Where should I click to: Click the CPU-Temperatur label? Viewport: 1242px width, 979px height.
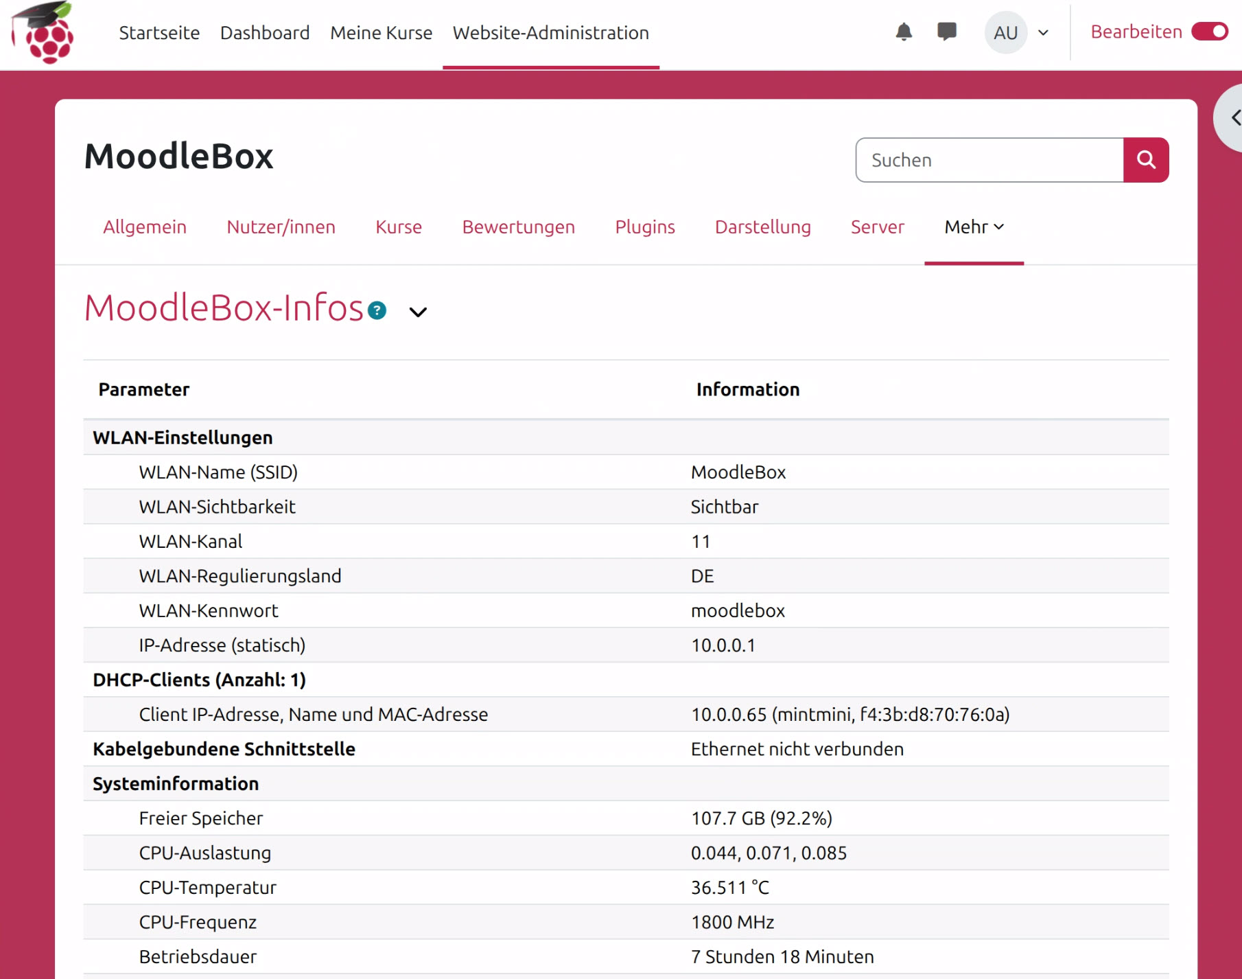click(x=208, y=888)
